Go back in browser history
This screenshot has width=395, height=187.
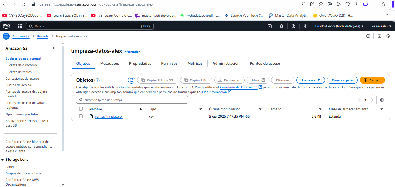[4, 4]
